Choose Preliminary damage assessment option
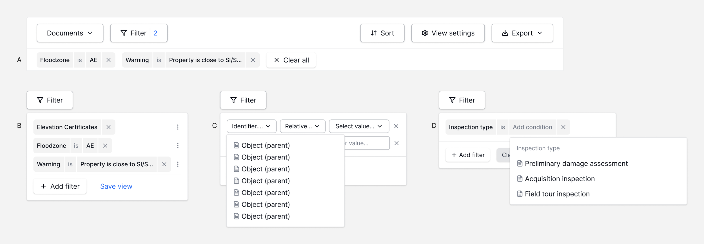The height and width of the screenshot is (244, 704). point(576,164)
